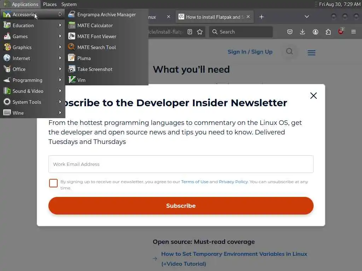Select the Wine menu entry

[x=33, y=113]
